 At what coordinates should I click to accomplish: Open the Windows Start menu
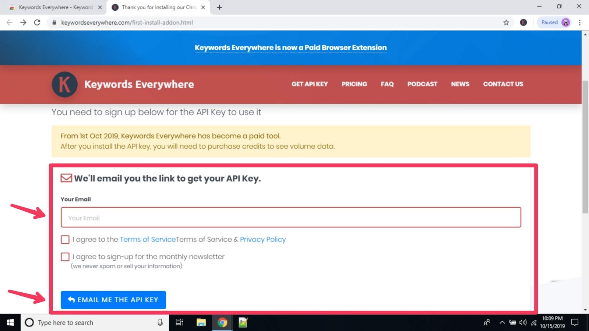(10, 323)
